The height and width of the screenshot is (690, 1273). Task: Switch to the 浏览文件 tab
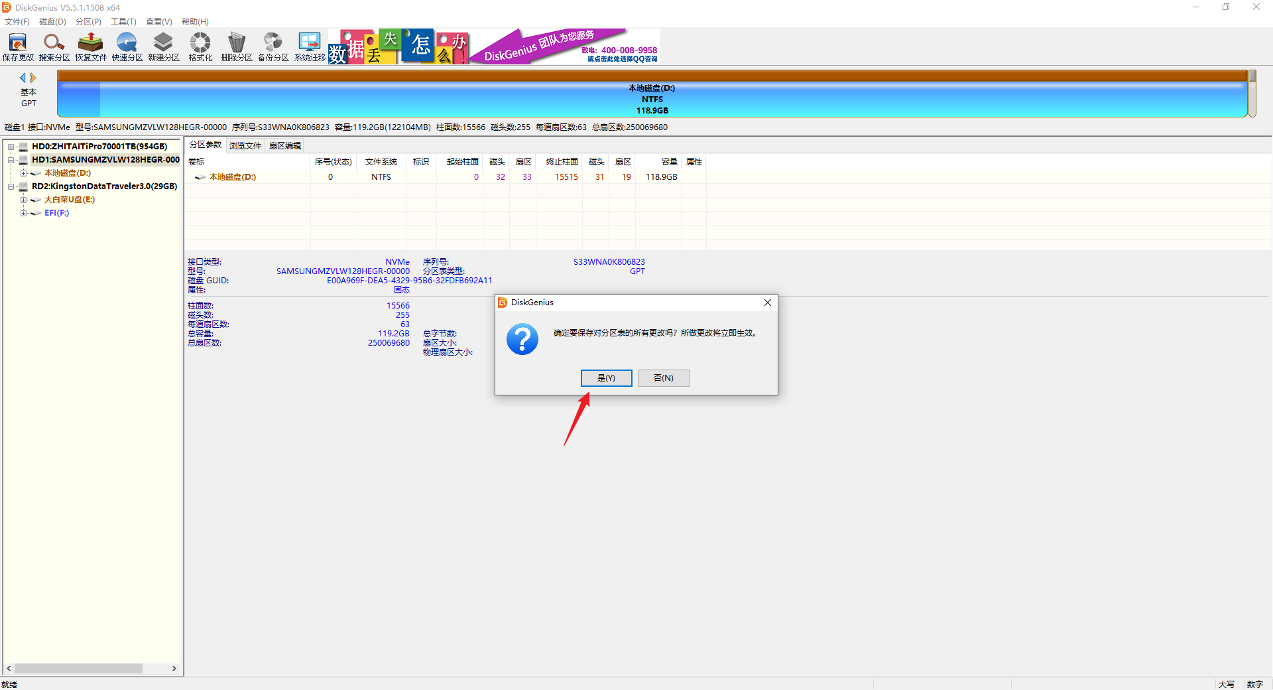click(245, 146)
